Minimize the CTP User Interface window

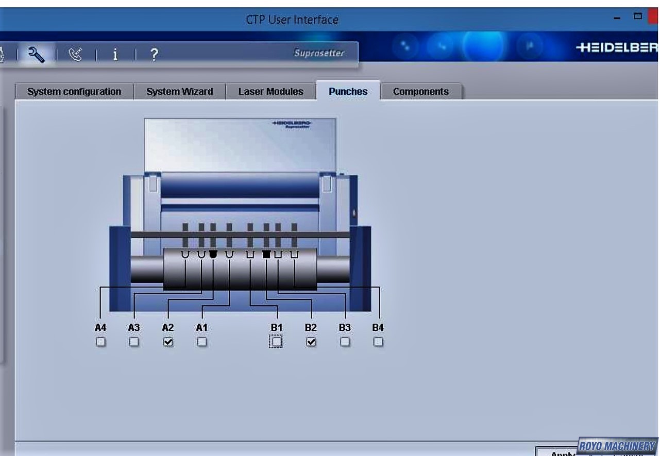(x=617, y=18)
